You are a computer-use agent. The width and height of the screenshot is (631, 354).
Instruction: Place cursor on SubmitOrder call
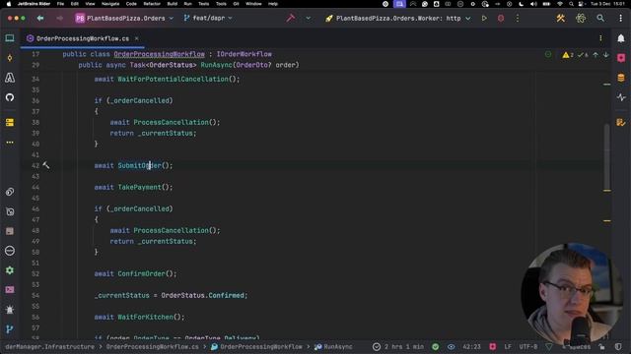tap(139, 165)
